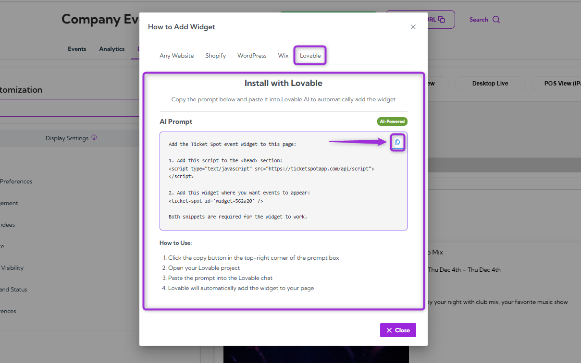581x363 pixels.
Task: Click the Company Events page title
Action: point(100,19)
